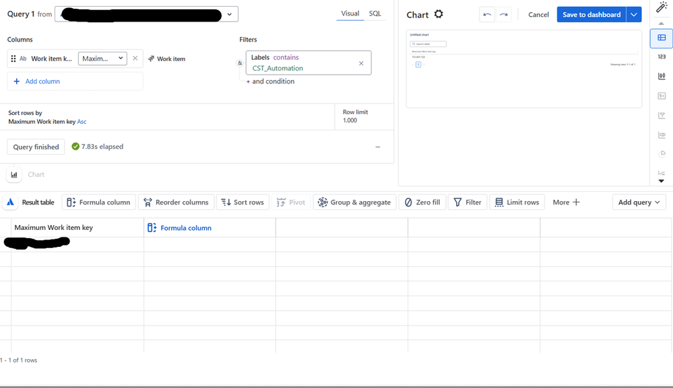Click the Result table step icon

(x=10, y=202)
